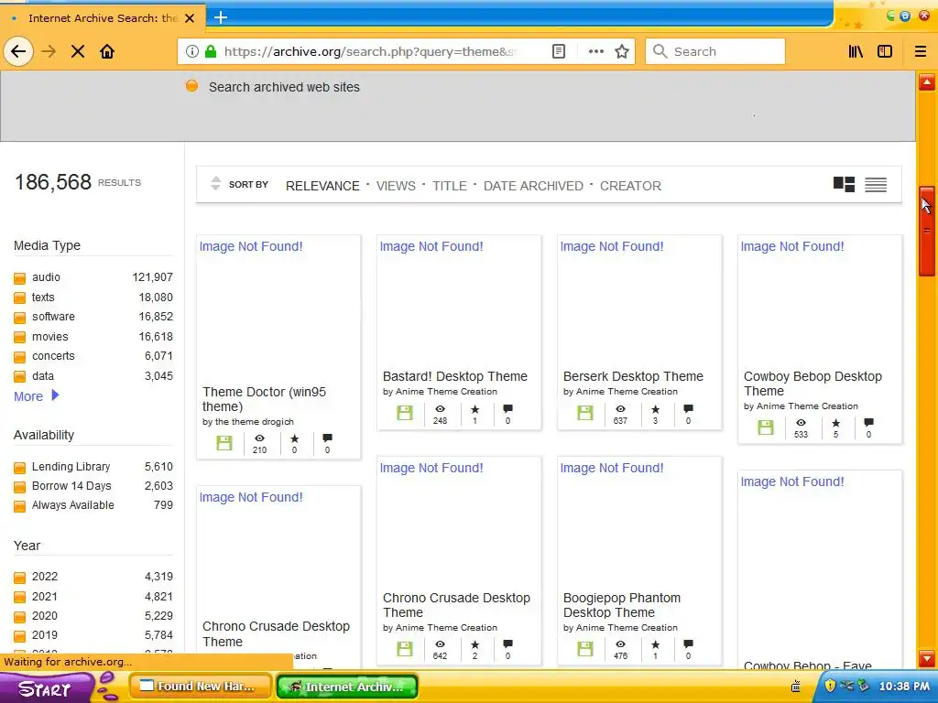Click in the browser Search box

pos(714,51)
